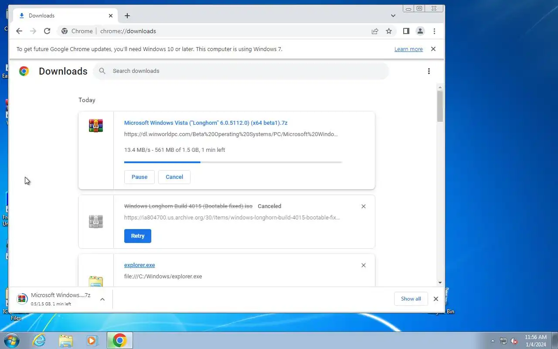The height and width of the screenshot is (349, 558).
Task: Click the browser forward arrow
Action: tap(33, 31)
